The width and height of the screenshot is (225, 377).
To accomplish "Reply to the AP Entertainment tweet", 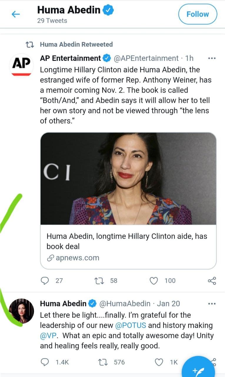I will pos(44,281).
